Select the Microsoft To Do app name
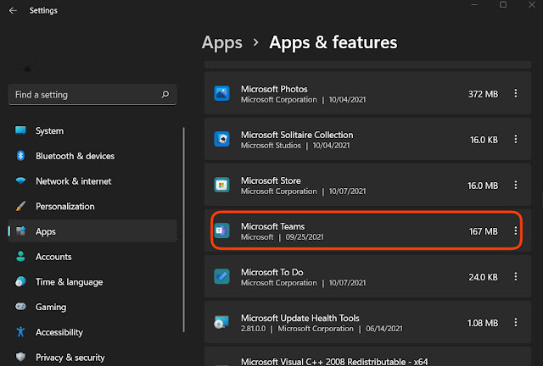This screenshot has width=543, height=366. pyautogui.click(x=272, y=272)
